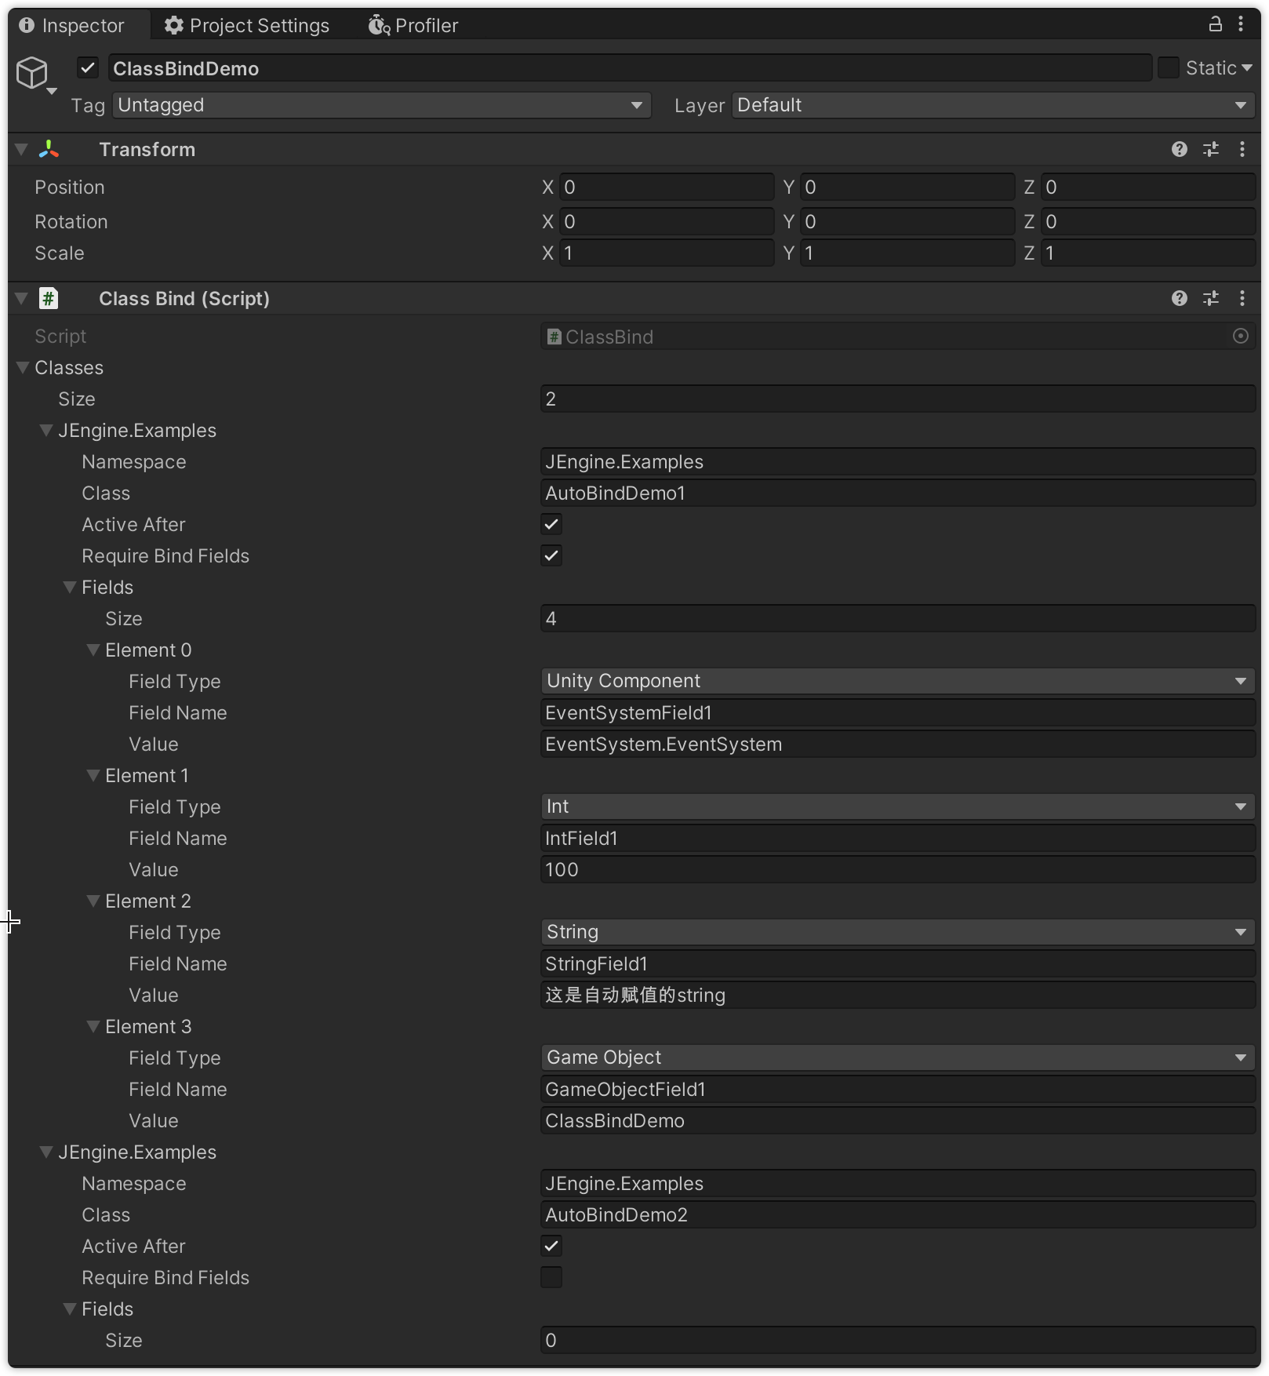This screenshot has width=1269, height=1376.
Task: Open Transform component presets icon
Action: (1211, 149)
